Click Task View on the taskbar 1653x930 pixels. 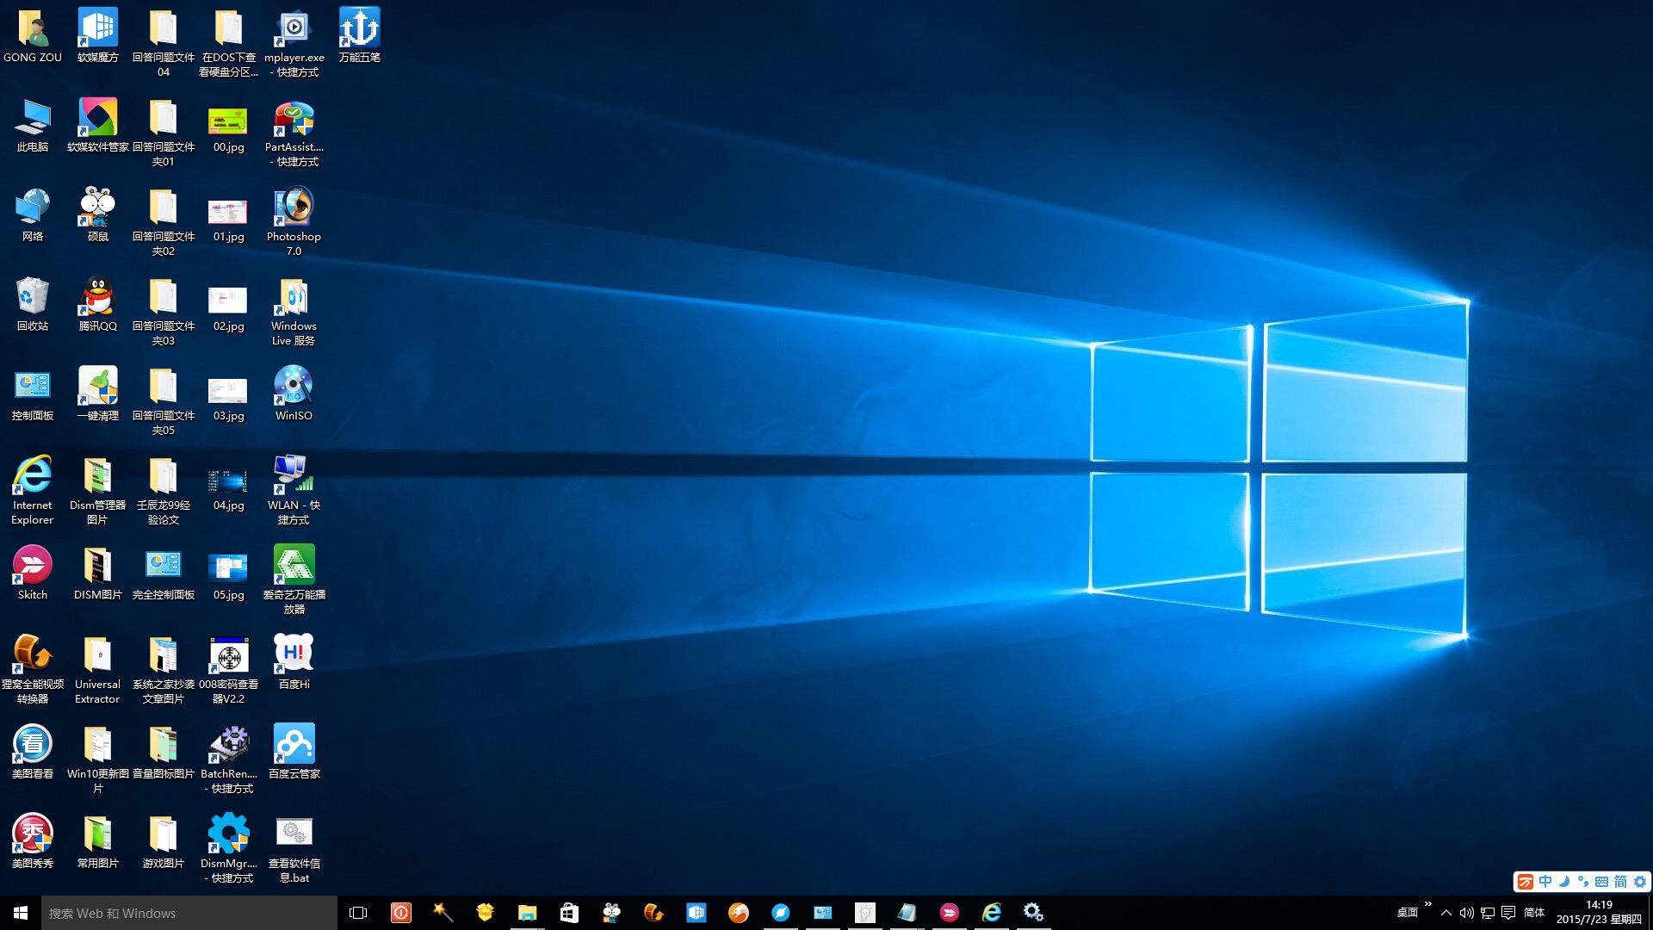click(358, 913)
